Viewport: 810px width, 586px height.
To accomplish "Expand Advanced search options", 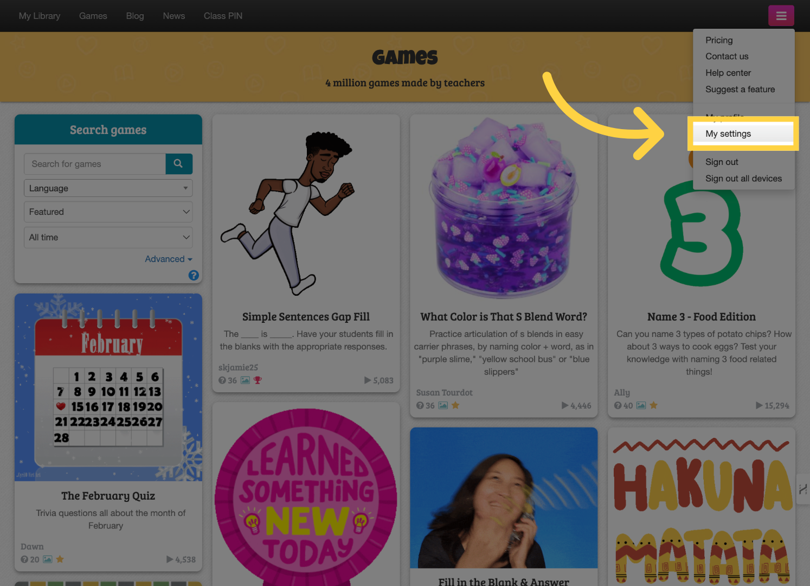I will point(169,259).
